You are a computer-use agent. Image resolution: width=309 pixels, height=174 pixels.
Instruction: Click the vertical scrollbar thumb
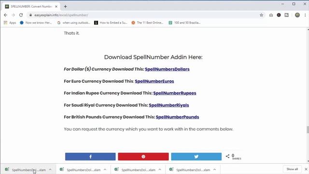coord(308,130)
